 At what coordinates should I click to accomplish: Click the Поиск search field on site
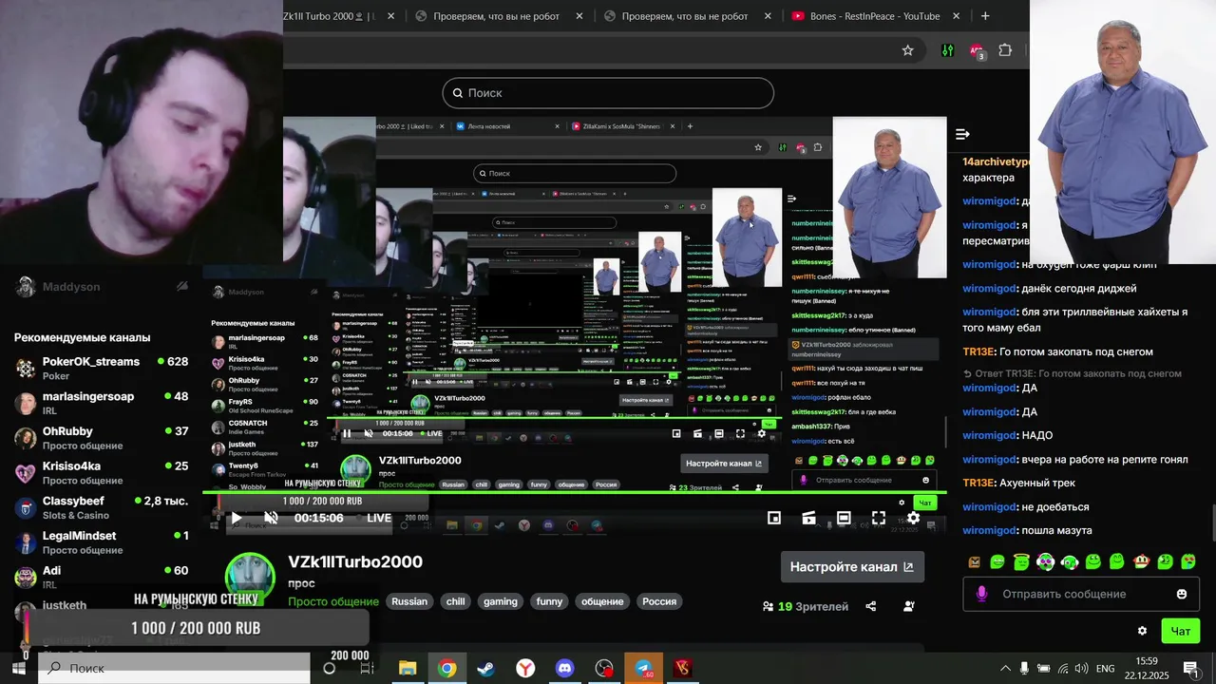608,93
